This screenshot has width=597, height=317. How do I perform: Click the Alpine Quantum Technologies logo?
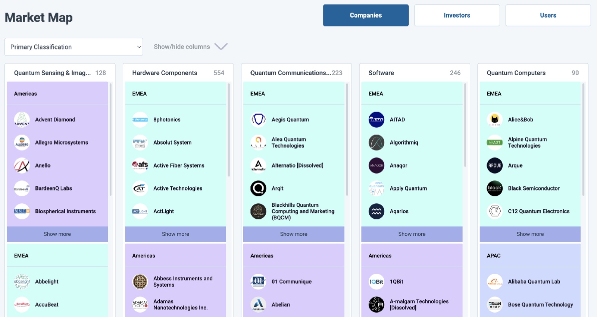click(x=495, y=143)
